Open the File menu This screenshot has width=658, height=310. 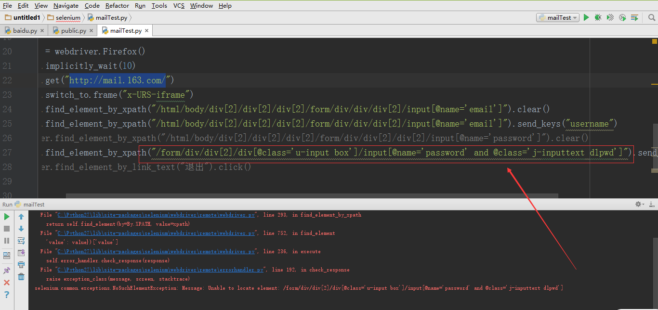click(7, 6)
